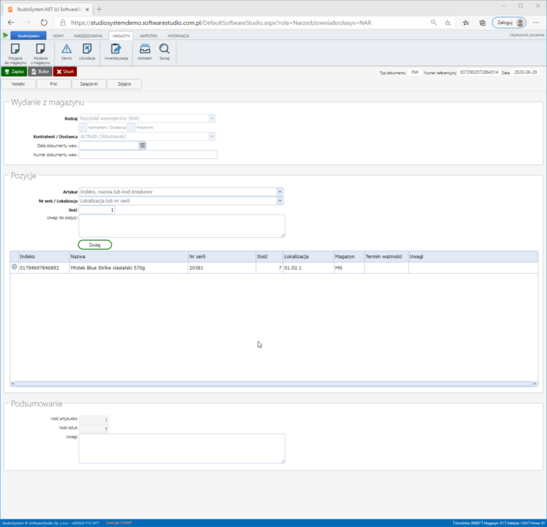Open the favorites list icon
Viewport: 547px width, 527px height.
466,23
